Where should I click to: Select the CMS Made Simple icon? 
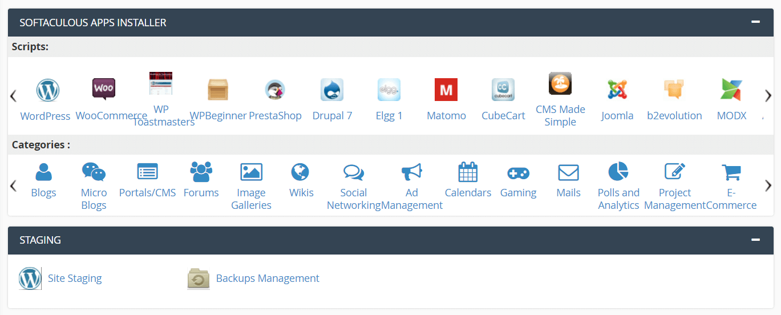point(560,83)
